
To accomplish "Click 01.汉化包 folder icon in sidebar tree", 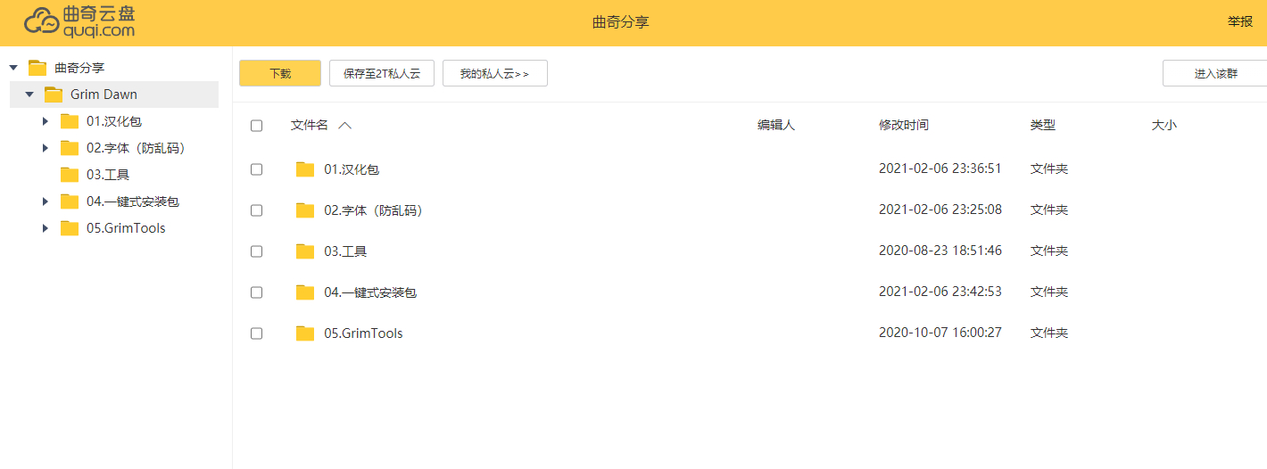I will coord(70,121).
